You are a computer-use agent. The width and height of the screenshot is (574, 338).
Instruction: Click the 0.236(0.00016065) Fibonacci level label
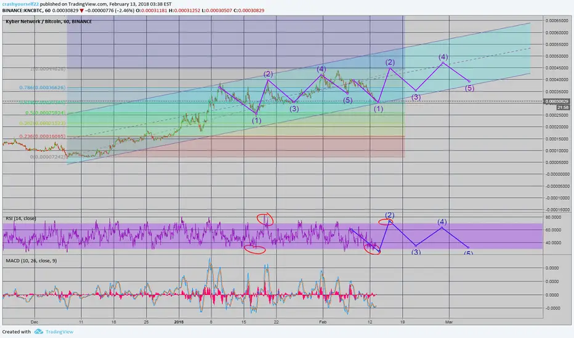pyautogui.click(x=42, y=136)
